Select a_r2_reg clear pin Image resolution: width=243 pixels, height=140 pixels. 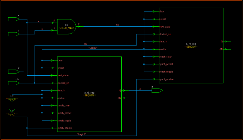coord(162,11)
